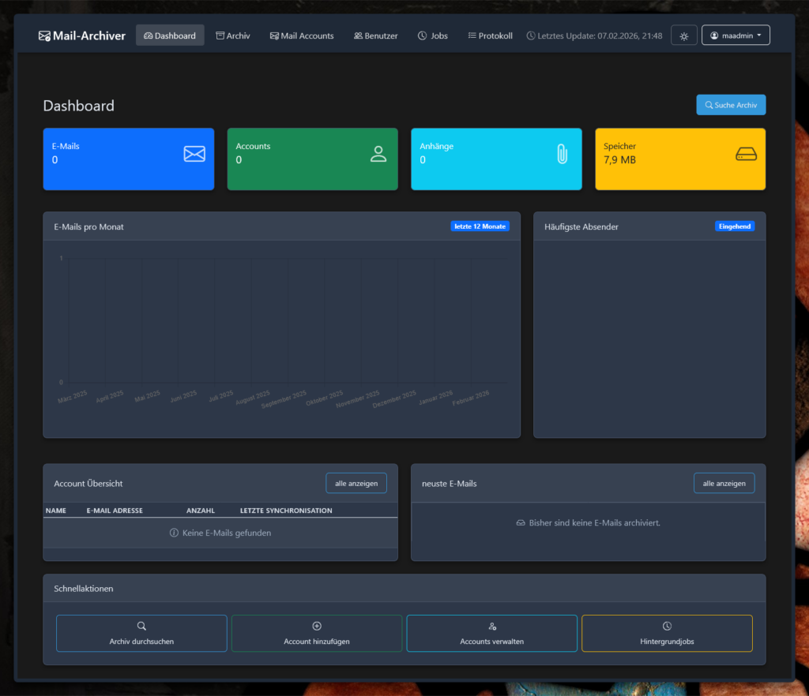Click alle anzeigen in neuste E-Mails
The width and height of the screenshot is (809, 696).
pos(724,483)
